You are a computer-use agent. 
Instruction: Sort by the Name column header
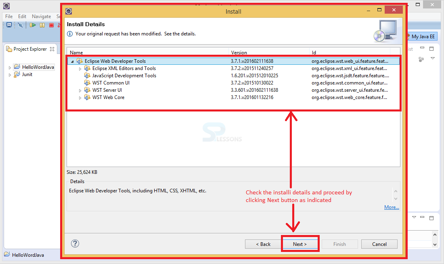coord(148,52)
